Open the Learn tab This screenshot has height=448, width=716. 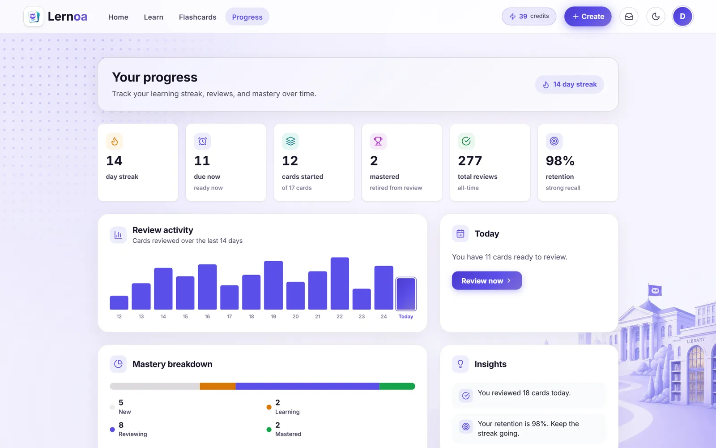153,17
